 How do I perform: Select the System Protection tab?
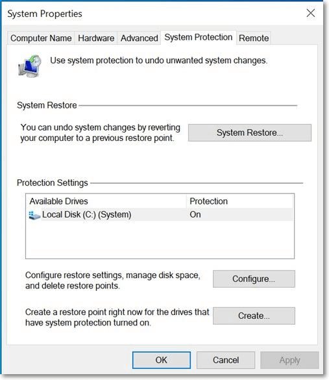tap(199, 37)
